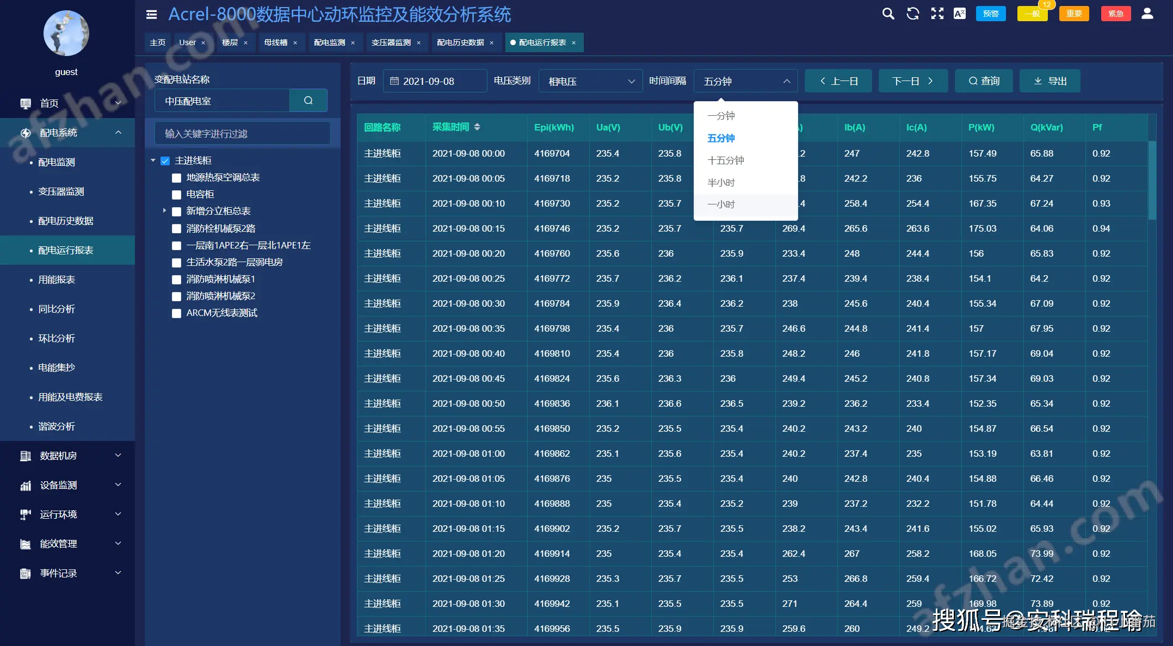Toggle the hamburger sidebar menu icon
Viewport: 1173px width, 646px height.
(x=152, y=15)
